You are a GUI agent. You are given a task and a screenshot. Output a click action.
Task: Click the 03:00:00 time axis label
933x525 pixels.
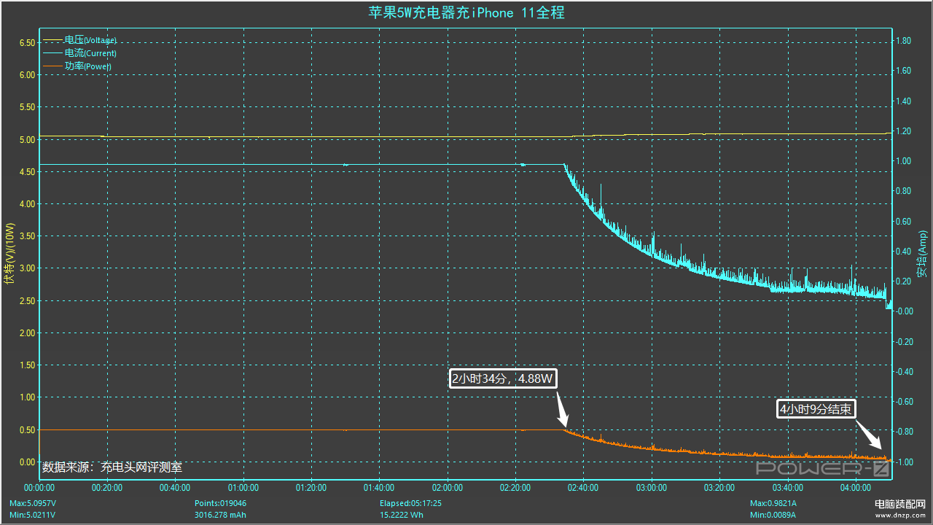(652, 488)
